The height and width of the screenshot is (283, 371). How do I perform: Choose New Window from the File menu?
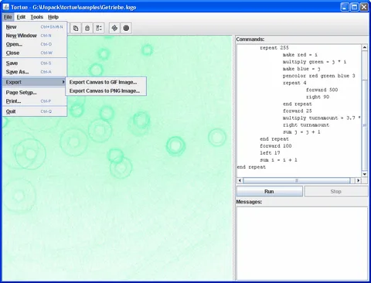[35, 36]
